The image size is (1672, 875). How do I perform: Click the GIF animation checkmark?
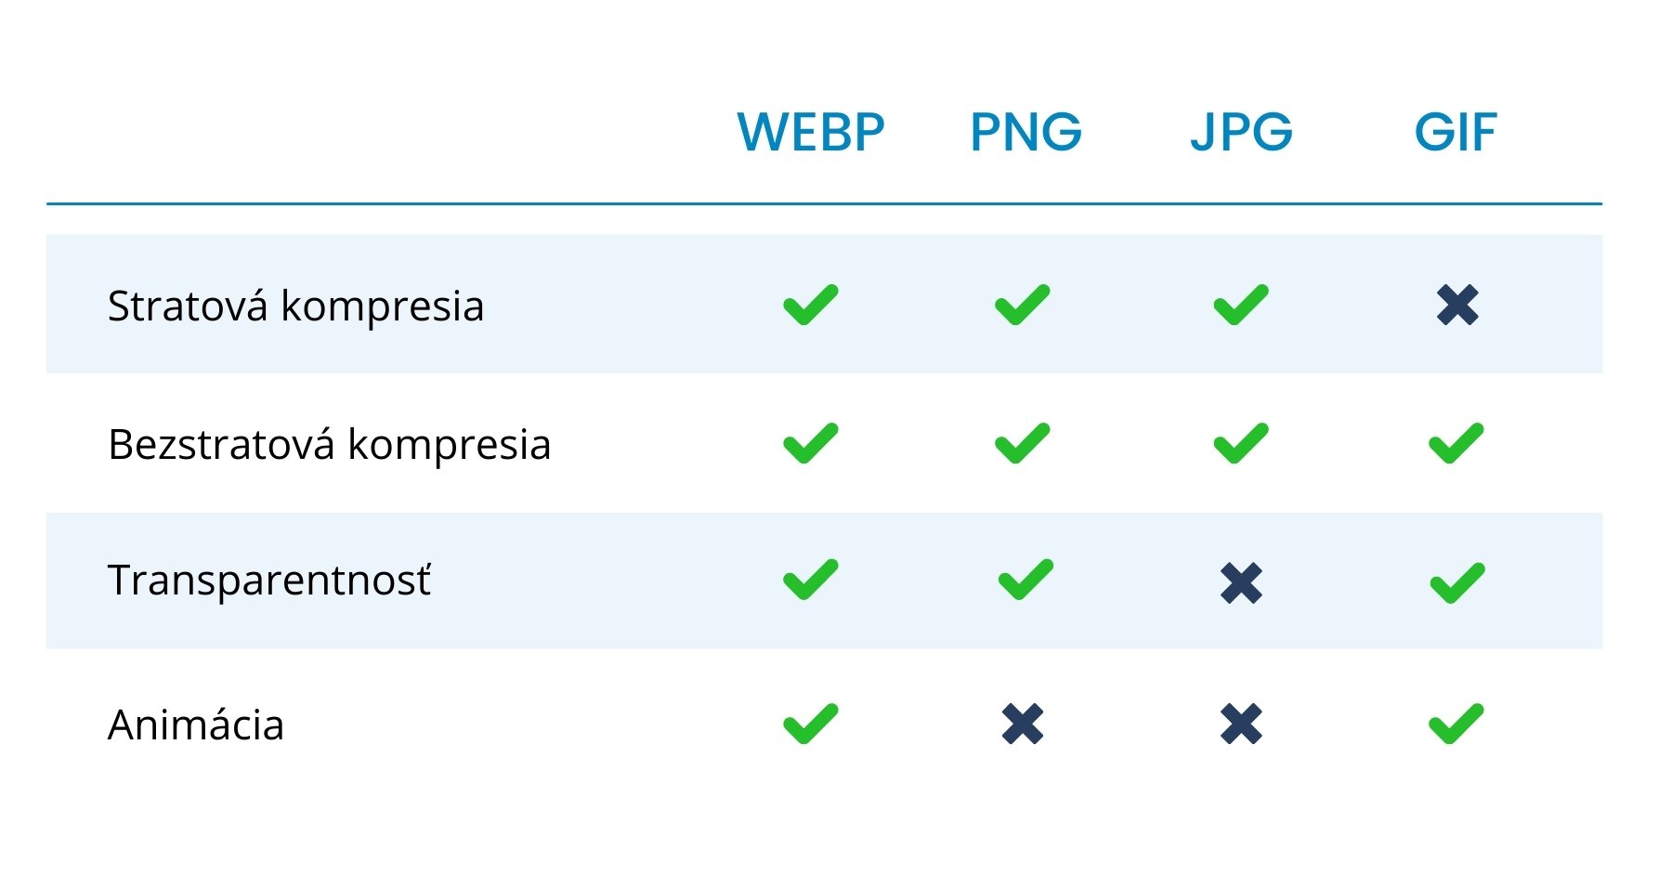(1456, 725)
